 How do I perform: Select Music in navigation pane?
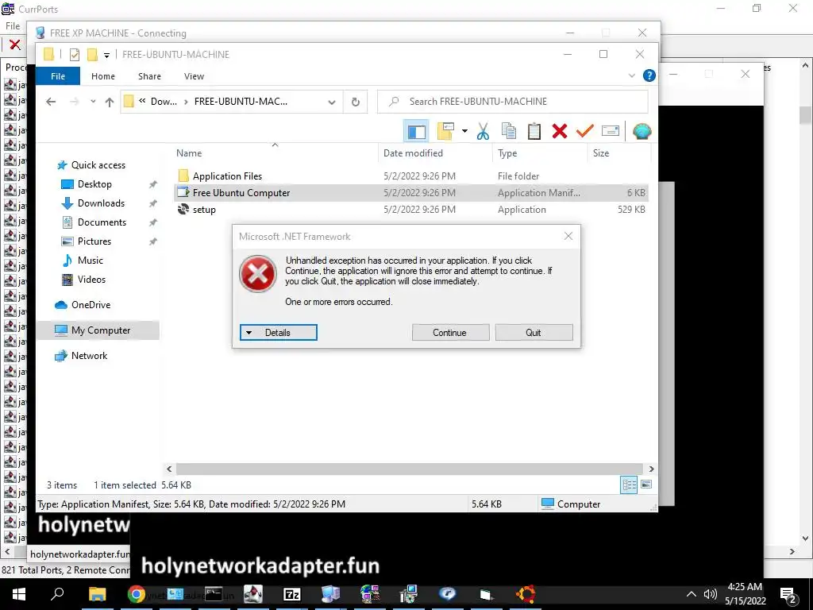point(91,261)
